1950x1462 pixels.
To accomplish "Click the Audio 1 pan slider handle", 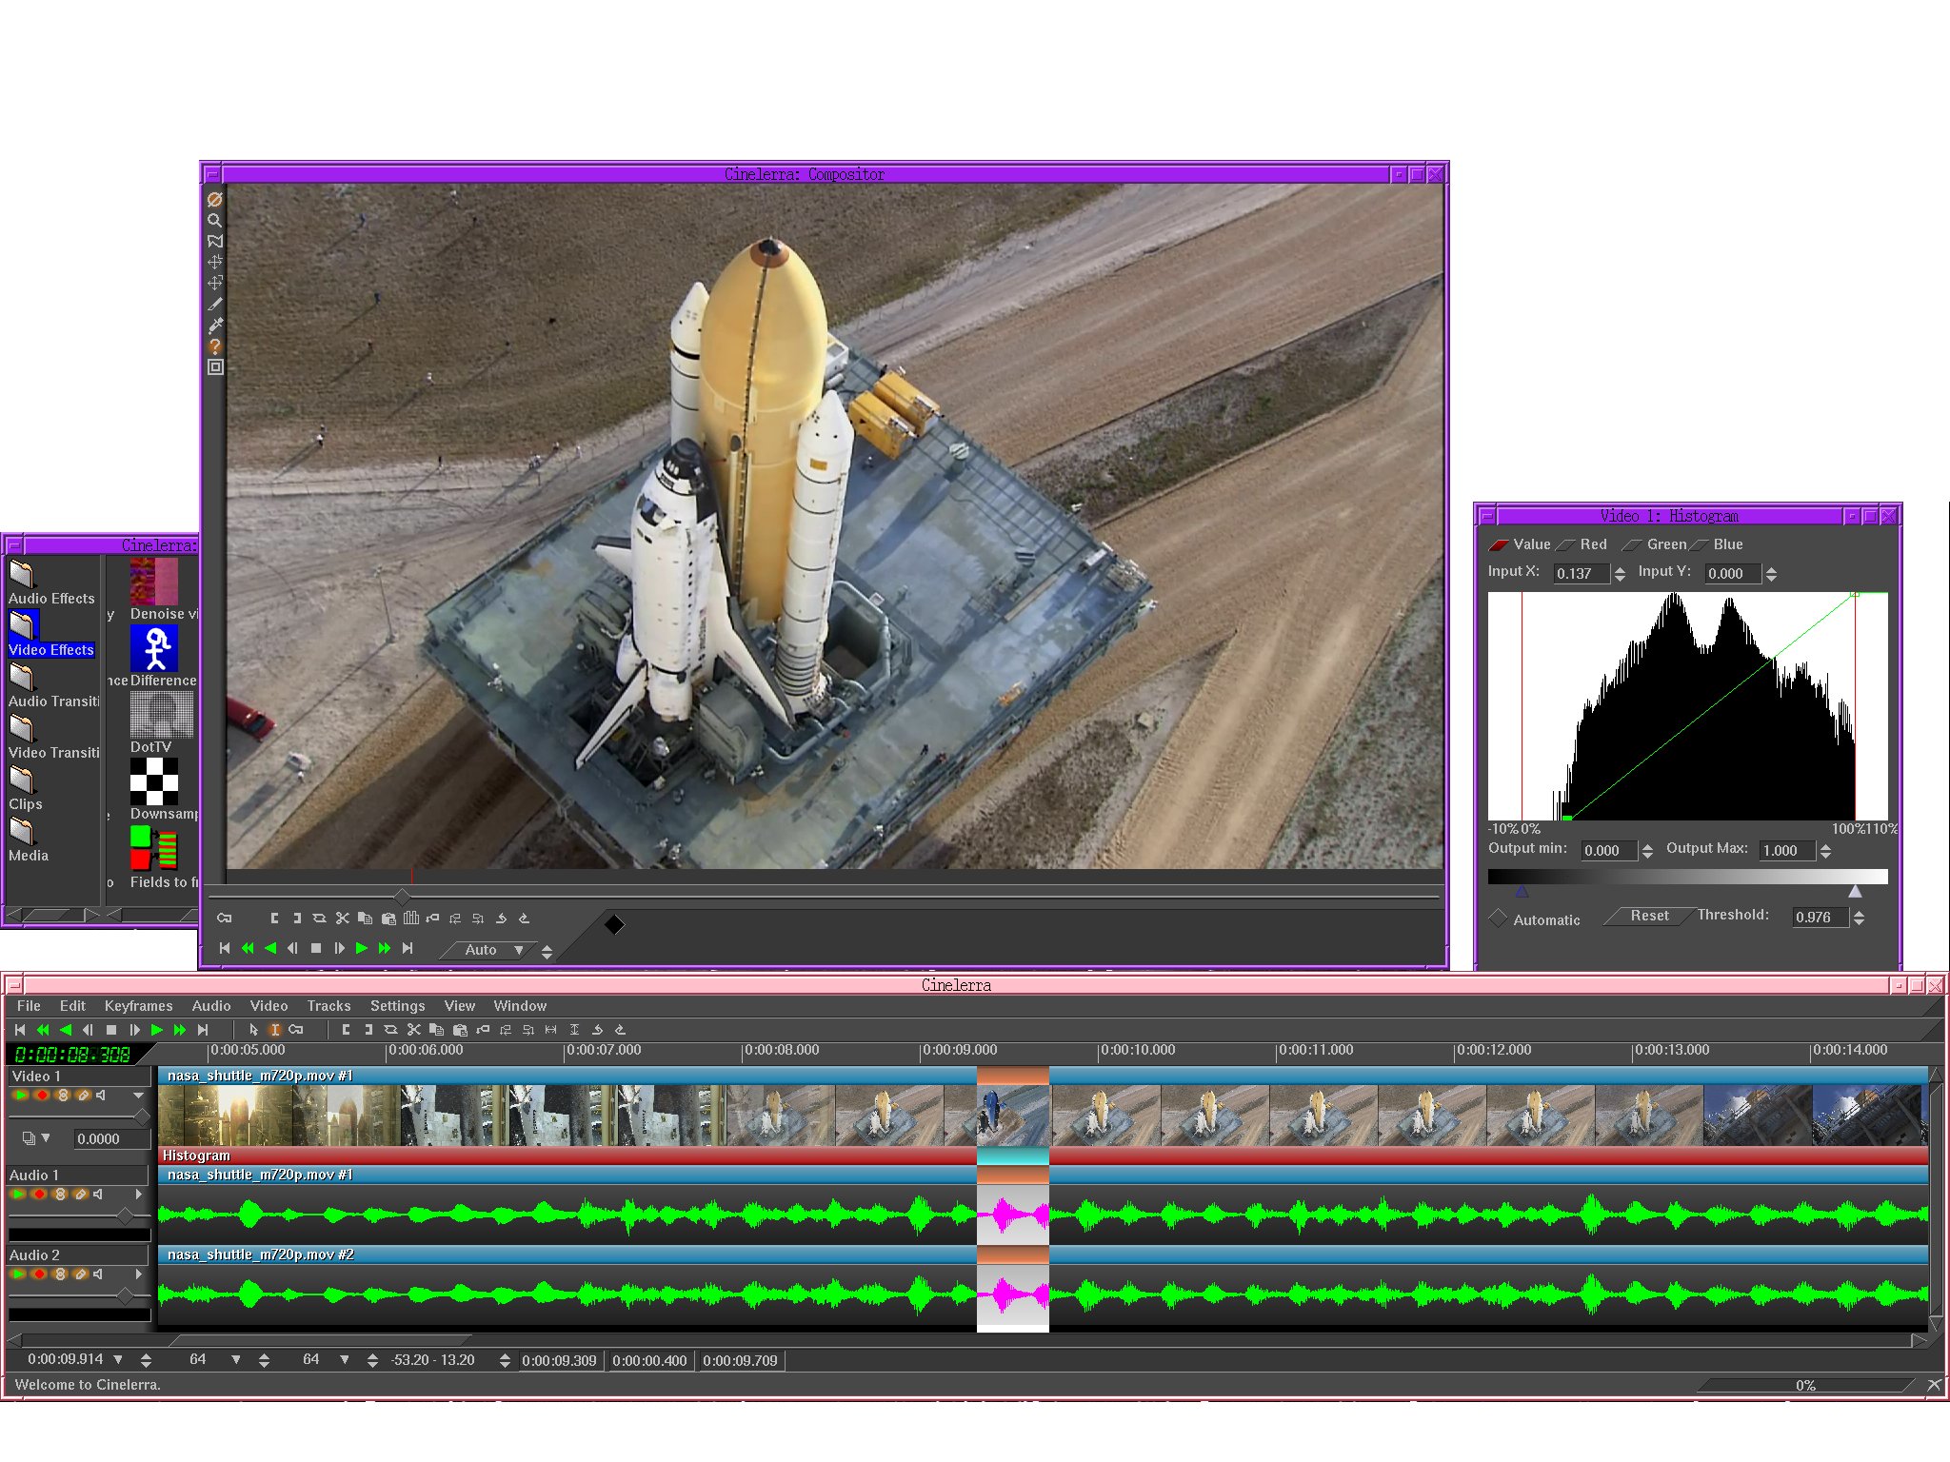I will point(124,1215).
